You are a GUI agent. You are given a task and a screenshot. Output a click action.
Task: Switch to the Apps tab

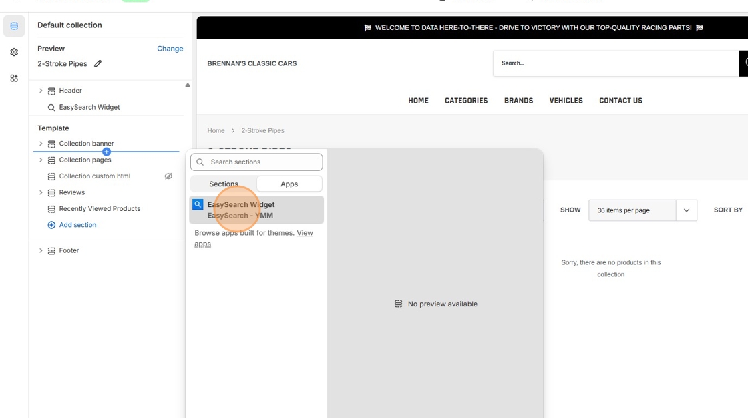289,184
